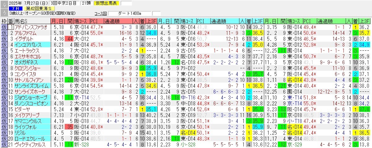
Task: Open the コース図 link
Action: (x=100, y=14)
